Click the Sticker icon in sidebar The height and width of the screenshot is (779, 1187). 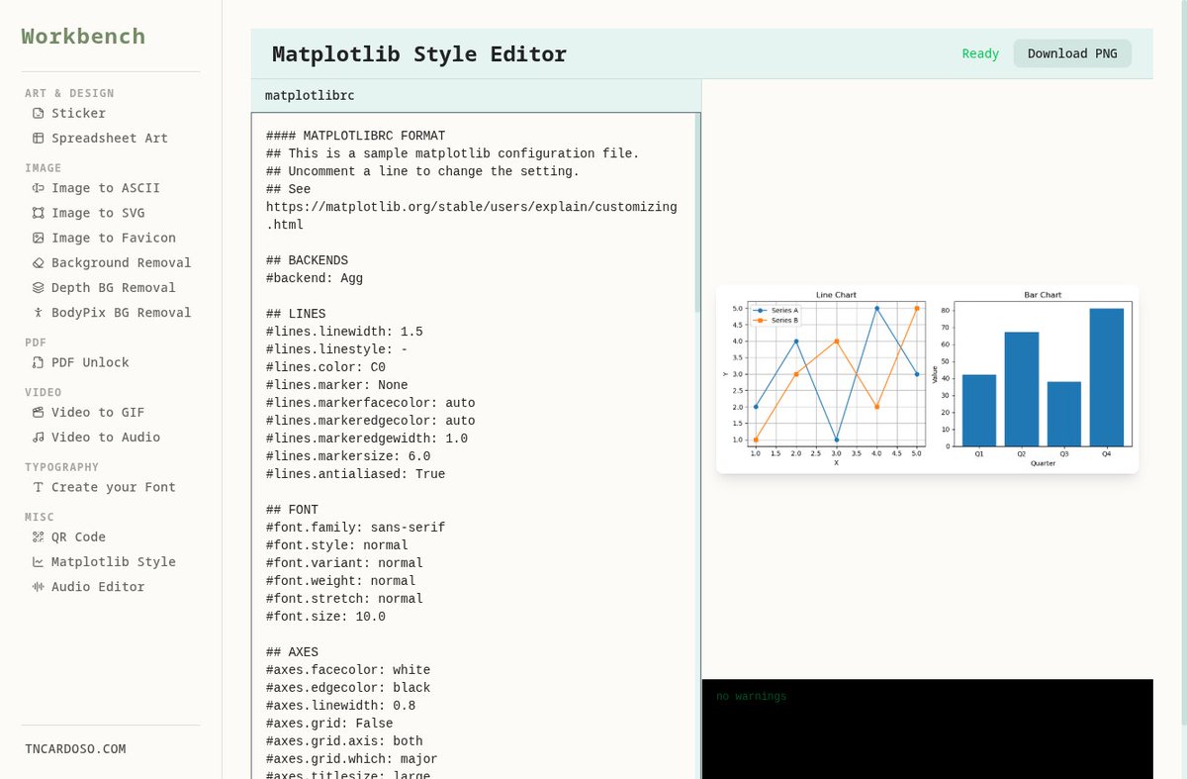[38, 113]
